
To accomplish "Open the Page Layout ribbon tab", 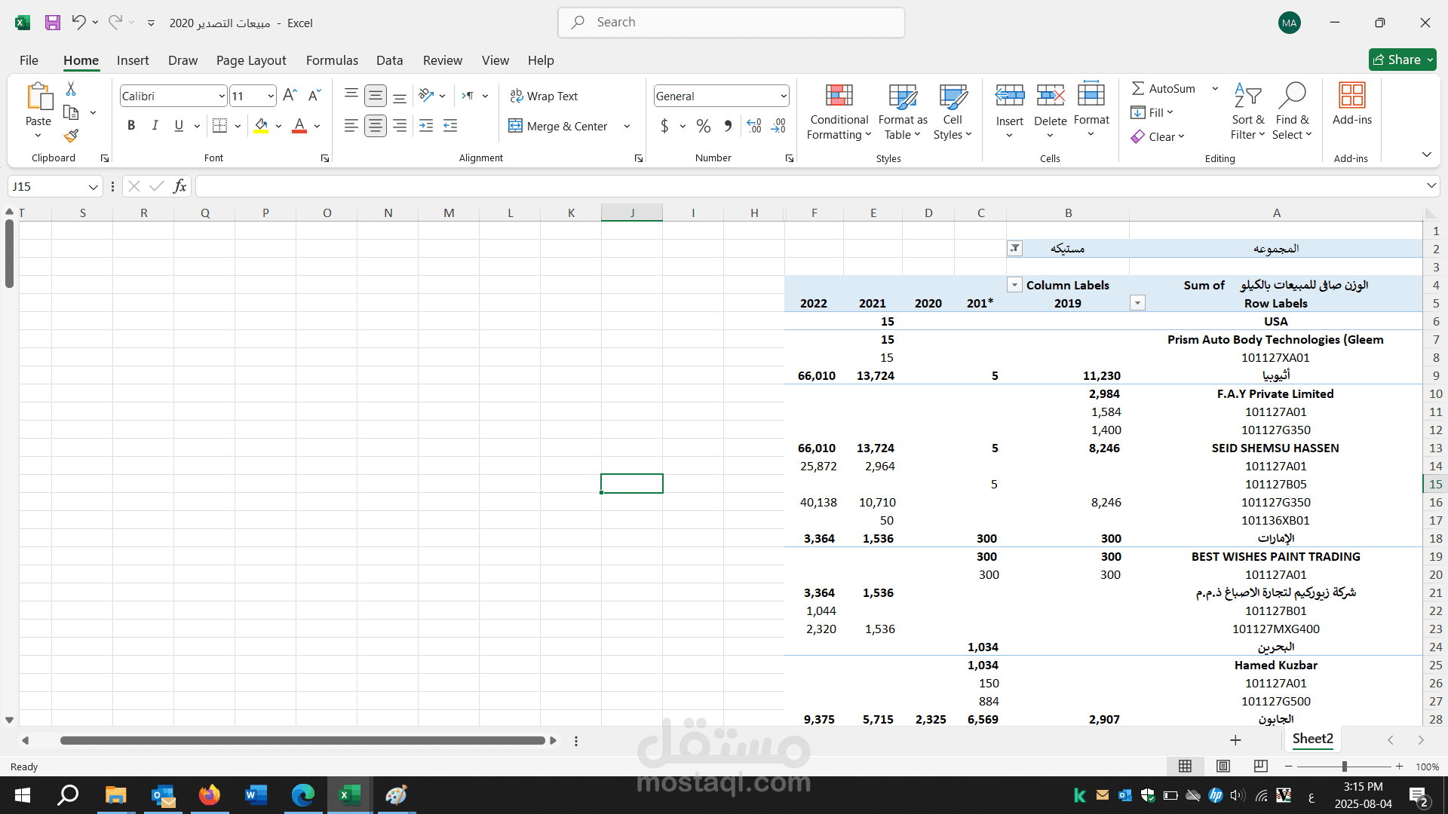I will click(250, 60).
